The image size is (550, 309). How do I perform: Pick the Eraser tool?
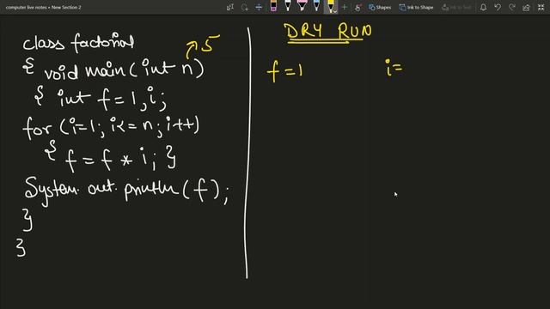coord(273,6)
